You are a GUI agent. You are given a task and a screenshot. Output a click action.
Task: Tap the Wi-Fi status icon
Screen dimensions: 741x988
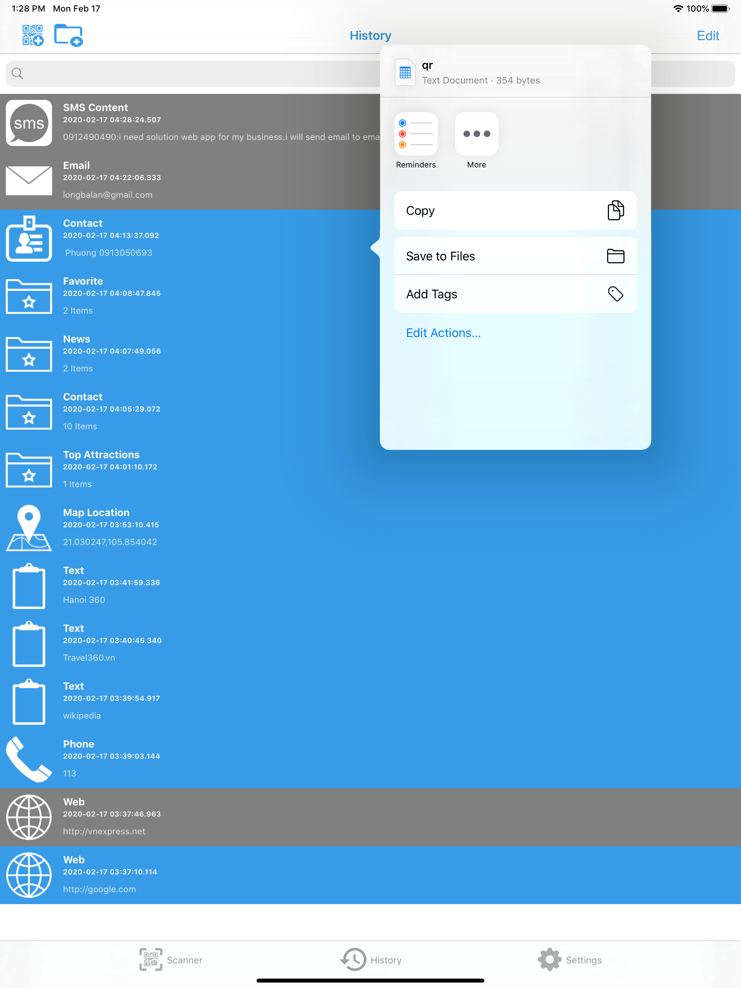678,8
